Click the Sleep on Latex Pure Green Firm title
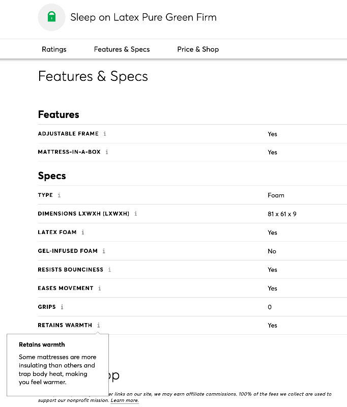Image resolution: width=347 pixels, height=407 pixels. point(143,17)
